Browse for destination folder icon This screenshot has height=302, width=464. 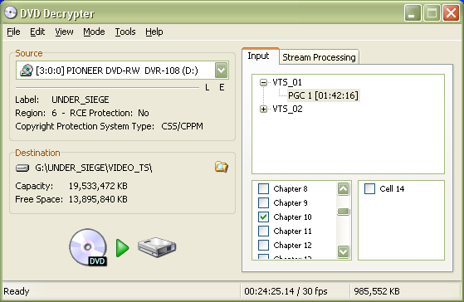click(222, 167)
